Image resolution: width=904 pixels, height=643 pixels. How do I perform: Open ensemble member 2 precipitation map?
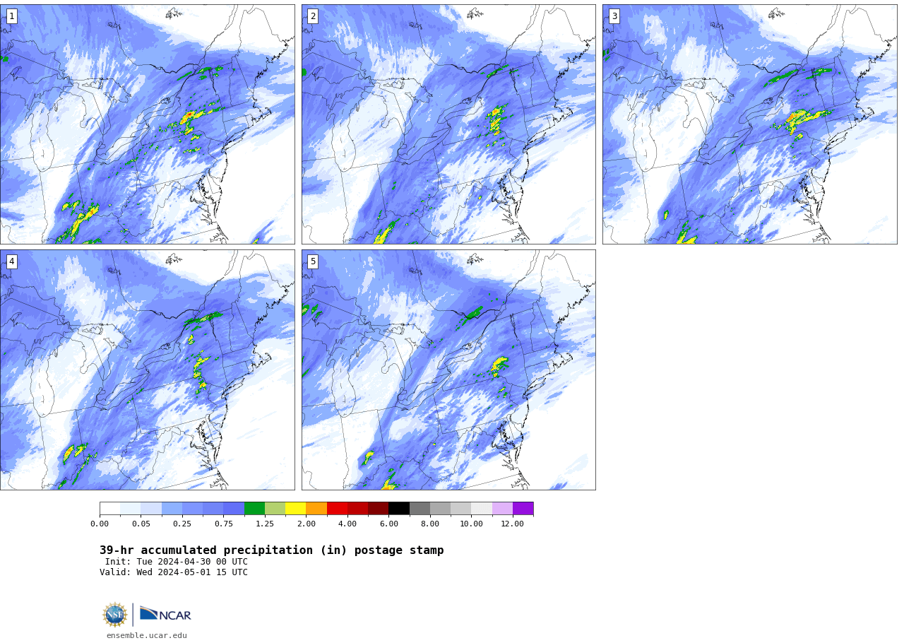[x=448, y=124]
